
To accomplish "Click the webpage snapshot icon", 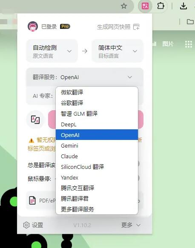I will (x=136, y=27).
